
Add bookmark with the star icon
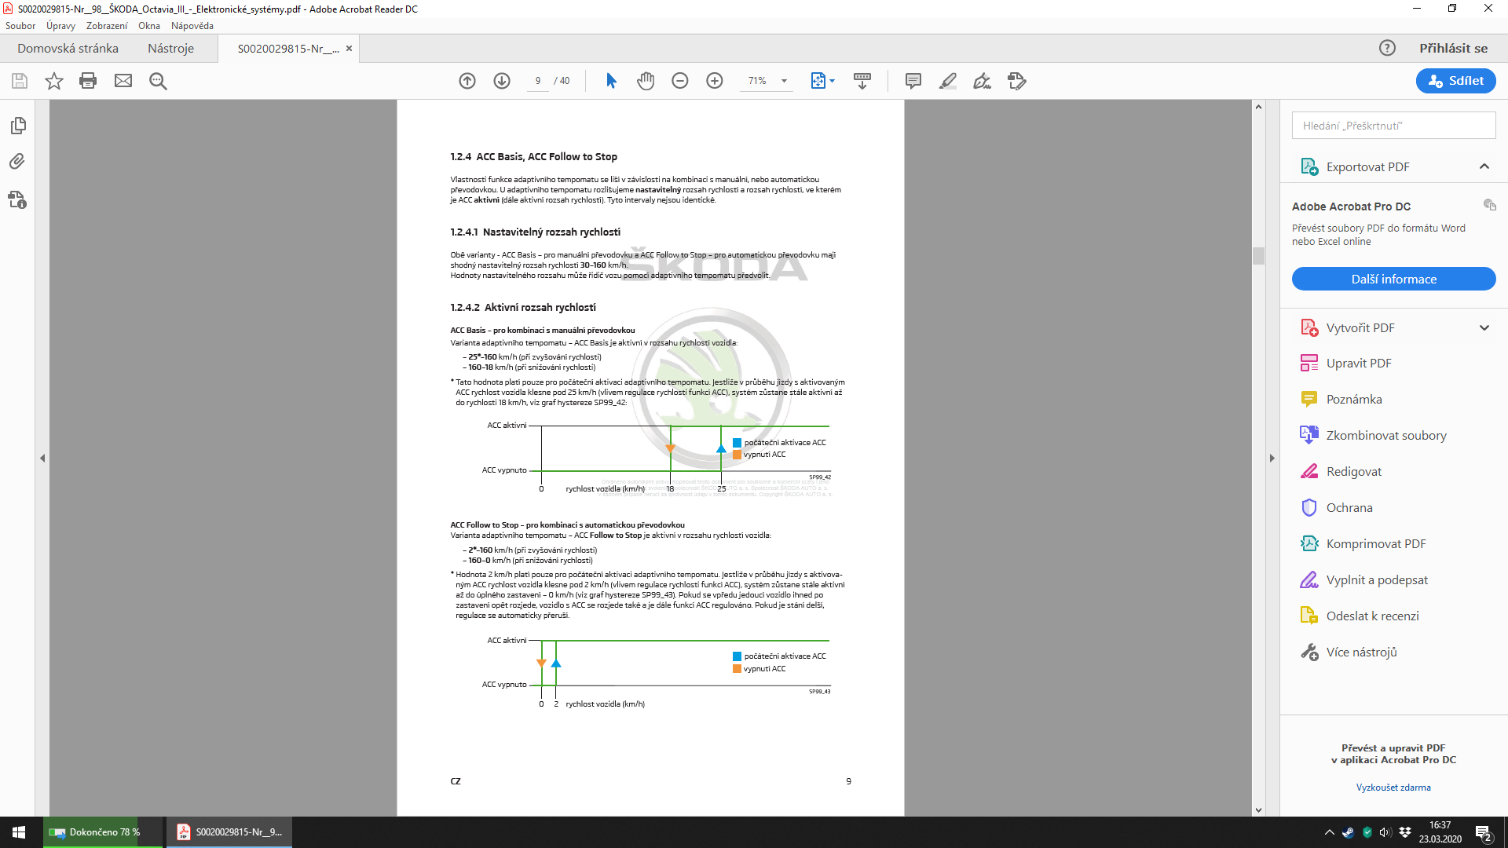[x=53, y=81]
